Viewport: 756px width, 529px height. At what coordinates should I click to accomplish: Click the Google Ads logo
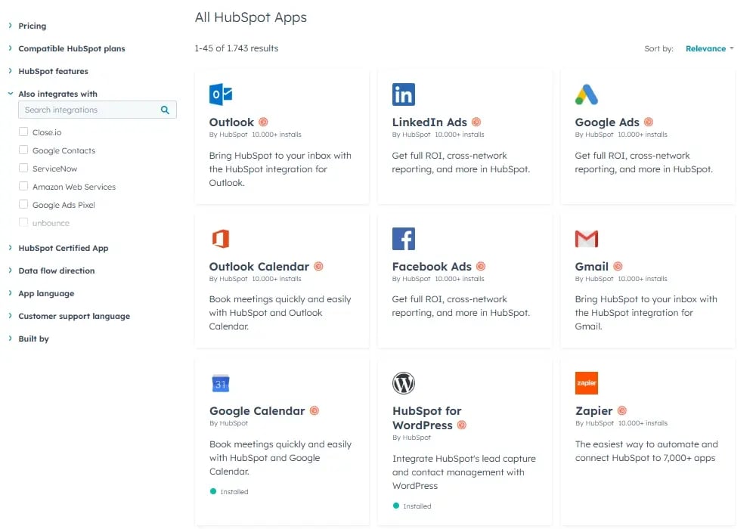(587, 94)
